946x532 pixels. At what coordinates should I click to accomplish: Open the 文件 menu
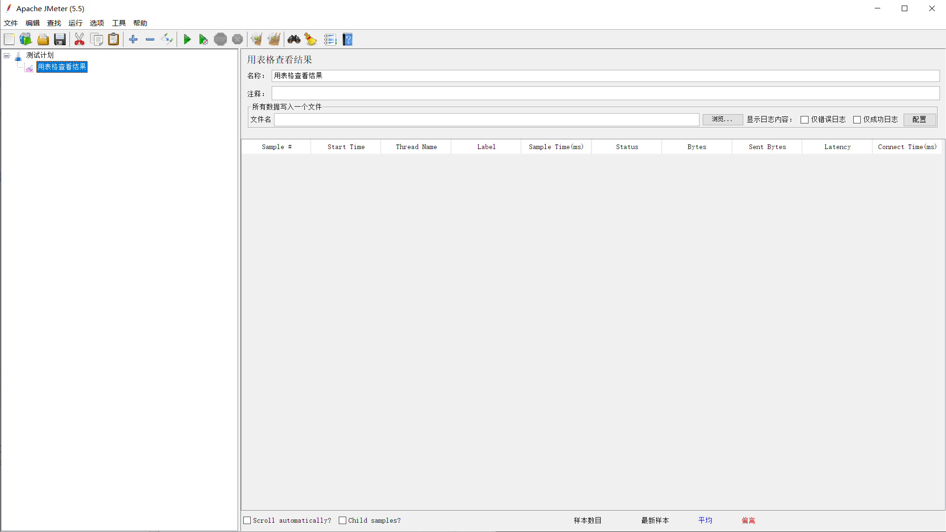tap(11, 23)
